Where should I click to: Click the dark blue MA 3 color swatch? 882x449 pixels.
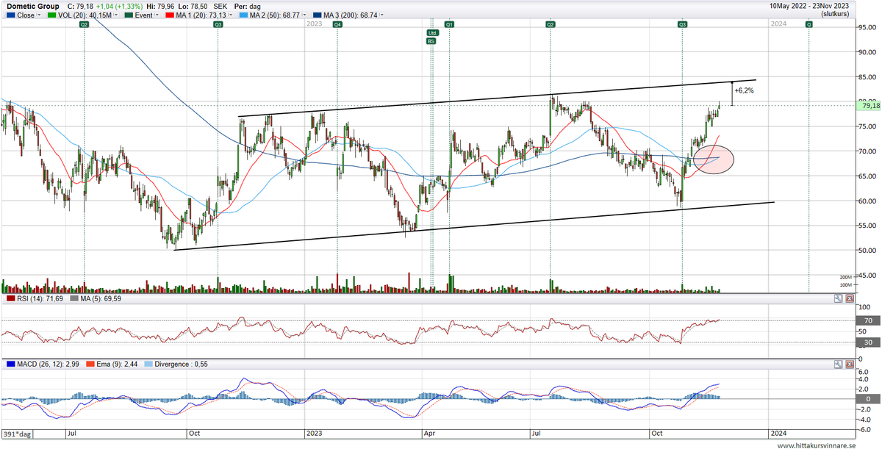click(318, 15)
